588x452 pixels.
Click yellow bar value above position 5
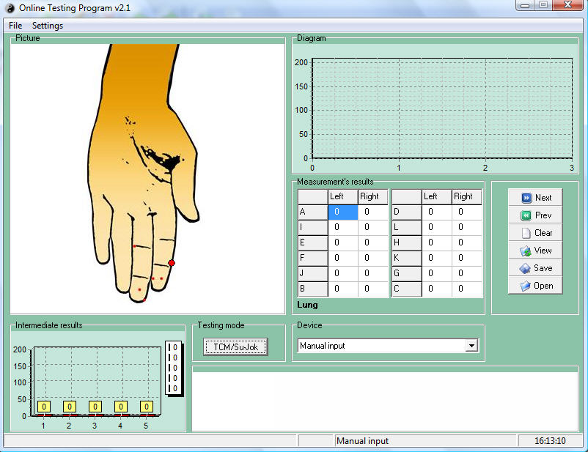click(147, 407)
